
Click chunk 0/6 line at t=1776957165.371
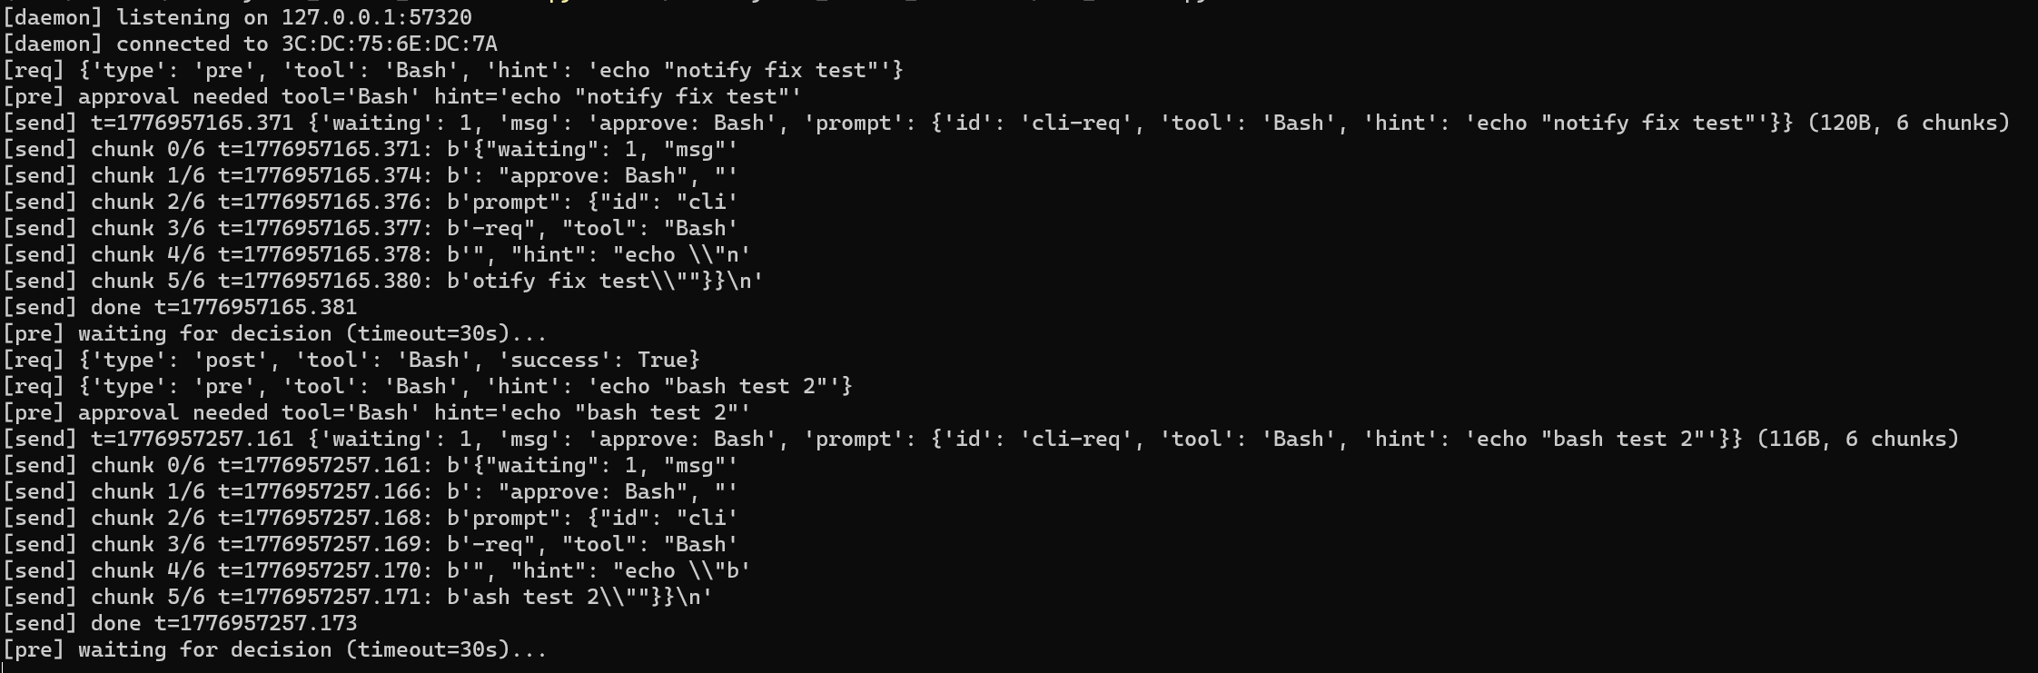pos(369,149)
